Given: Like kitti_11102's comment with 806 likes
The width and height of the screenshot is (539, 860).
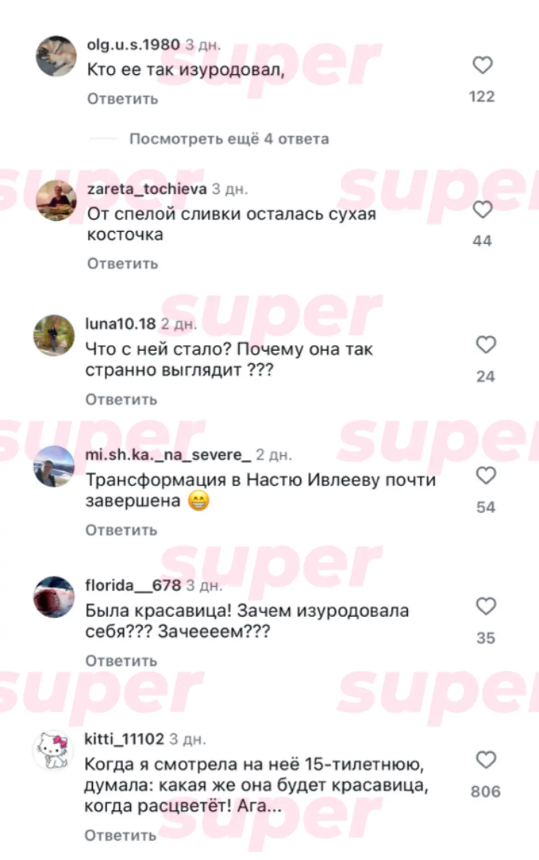Looking at the screenshot, I should pyautogui.click(x=486, y=760).
